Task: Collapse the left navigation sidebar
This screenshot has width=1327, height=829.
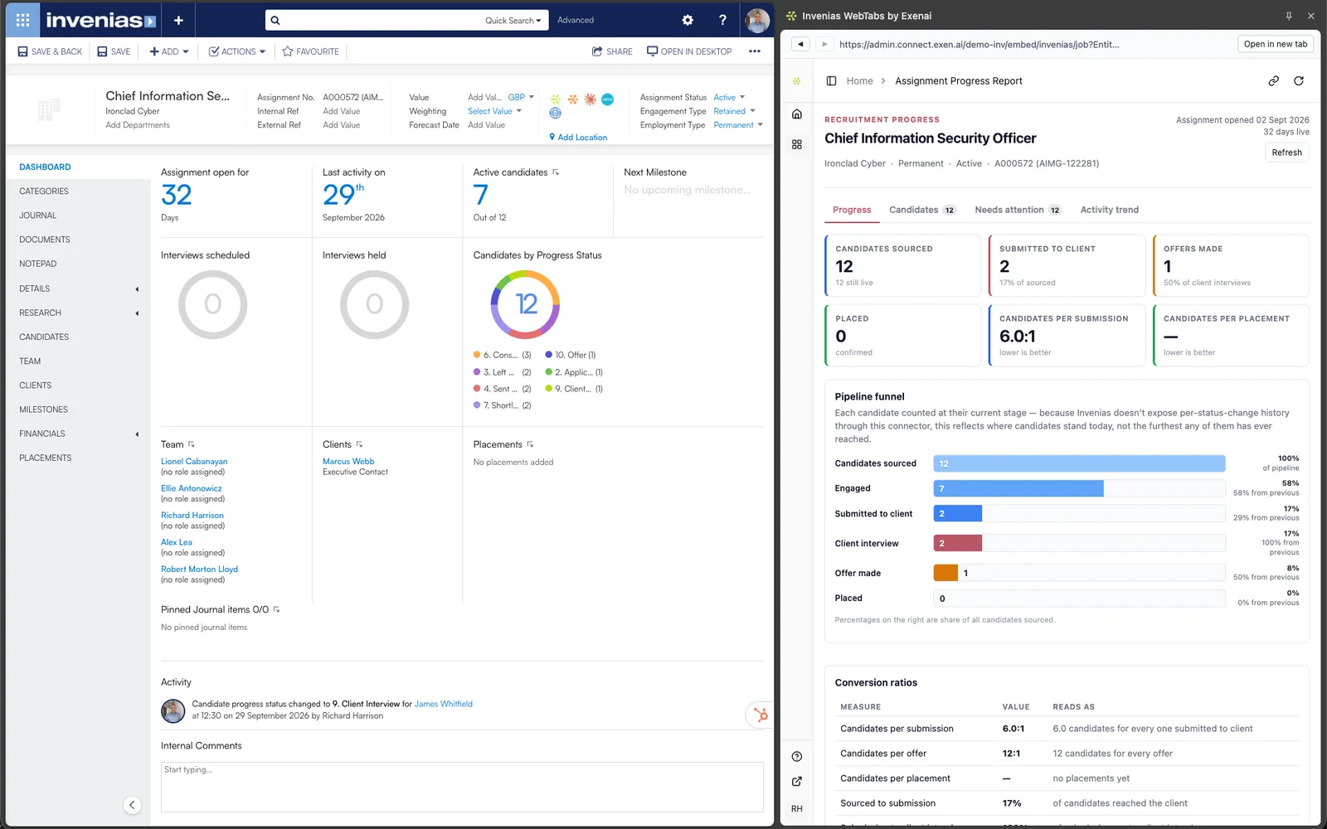Action: 131,805
